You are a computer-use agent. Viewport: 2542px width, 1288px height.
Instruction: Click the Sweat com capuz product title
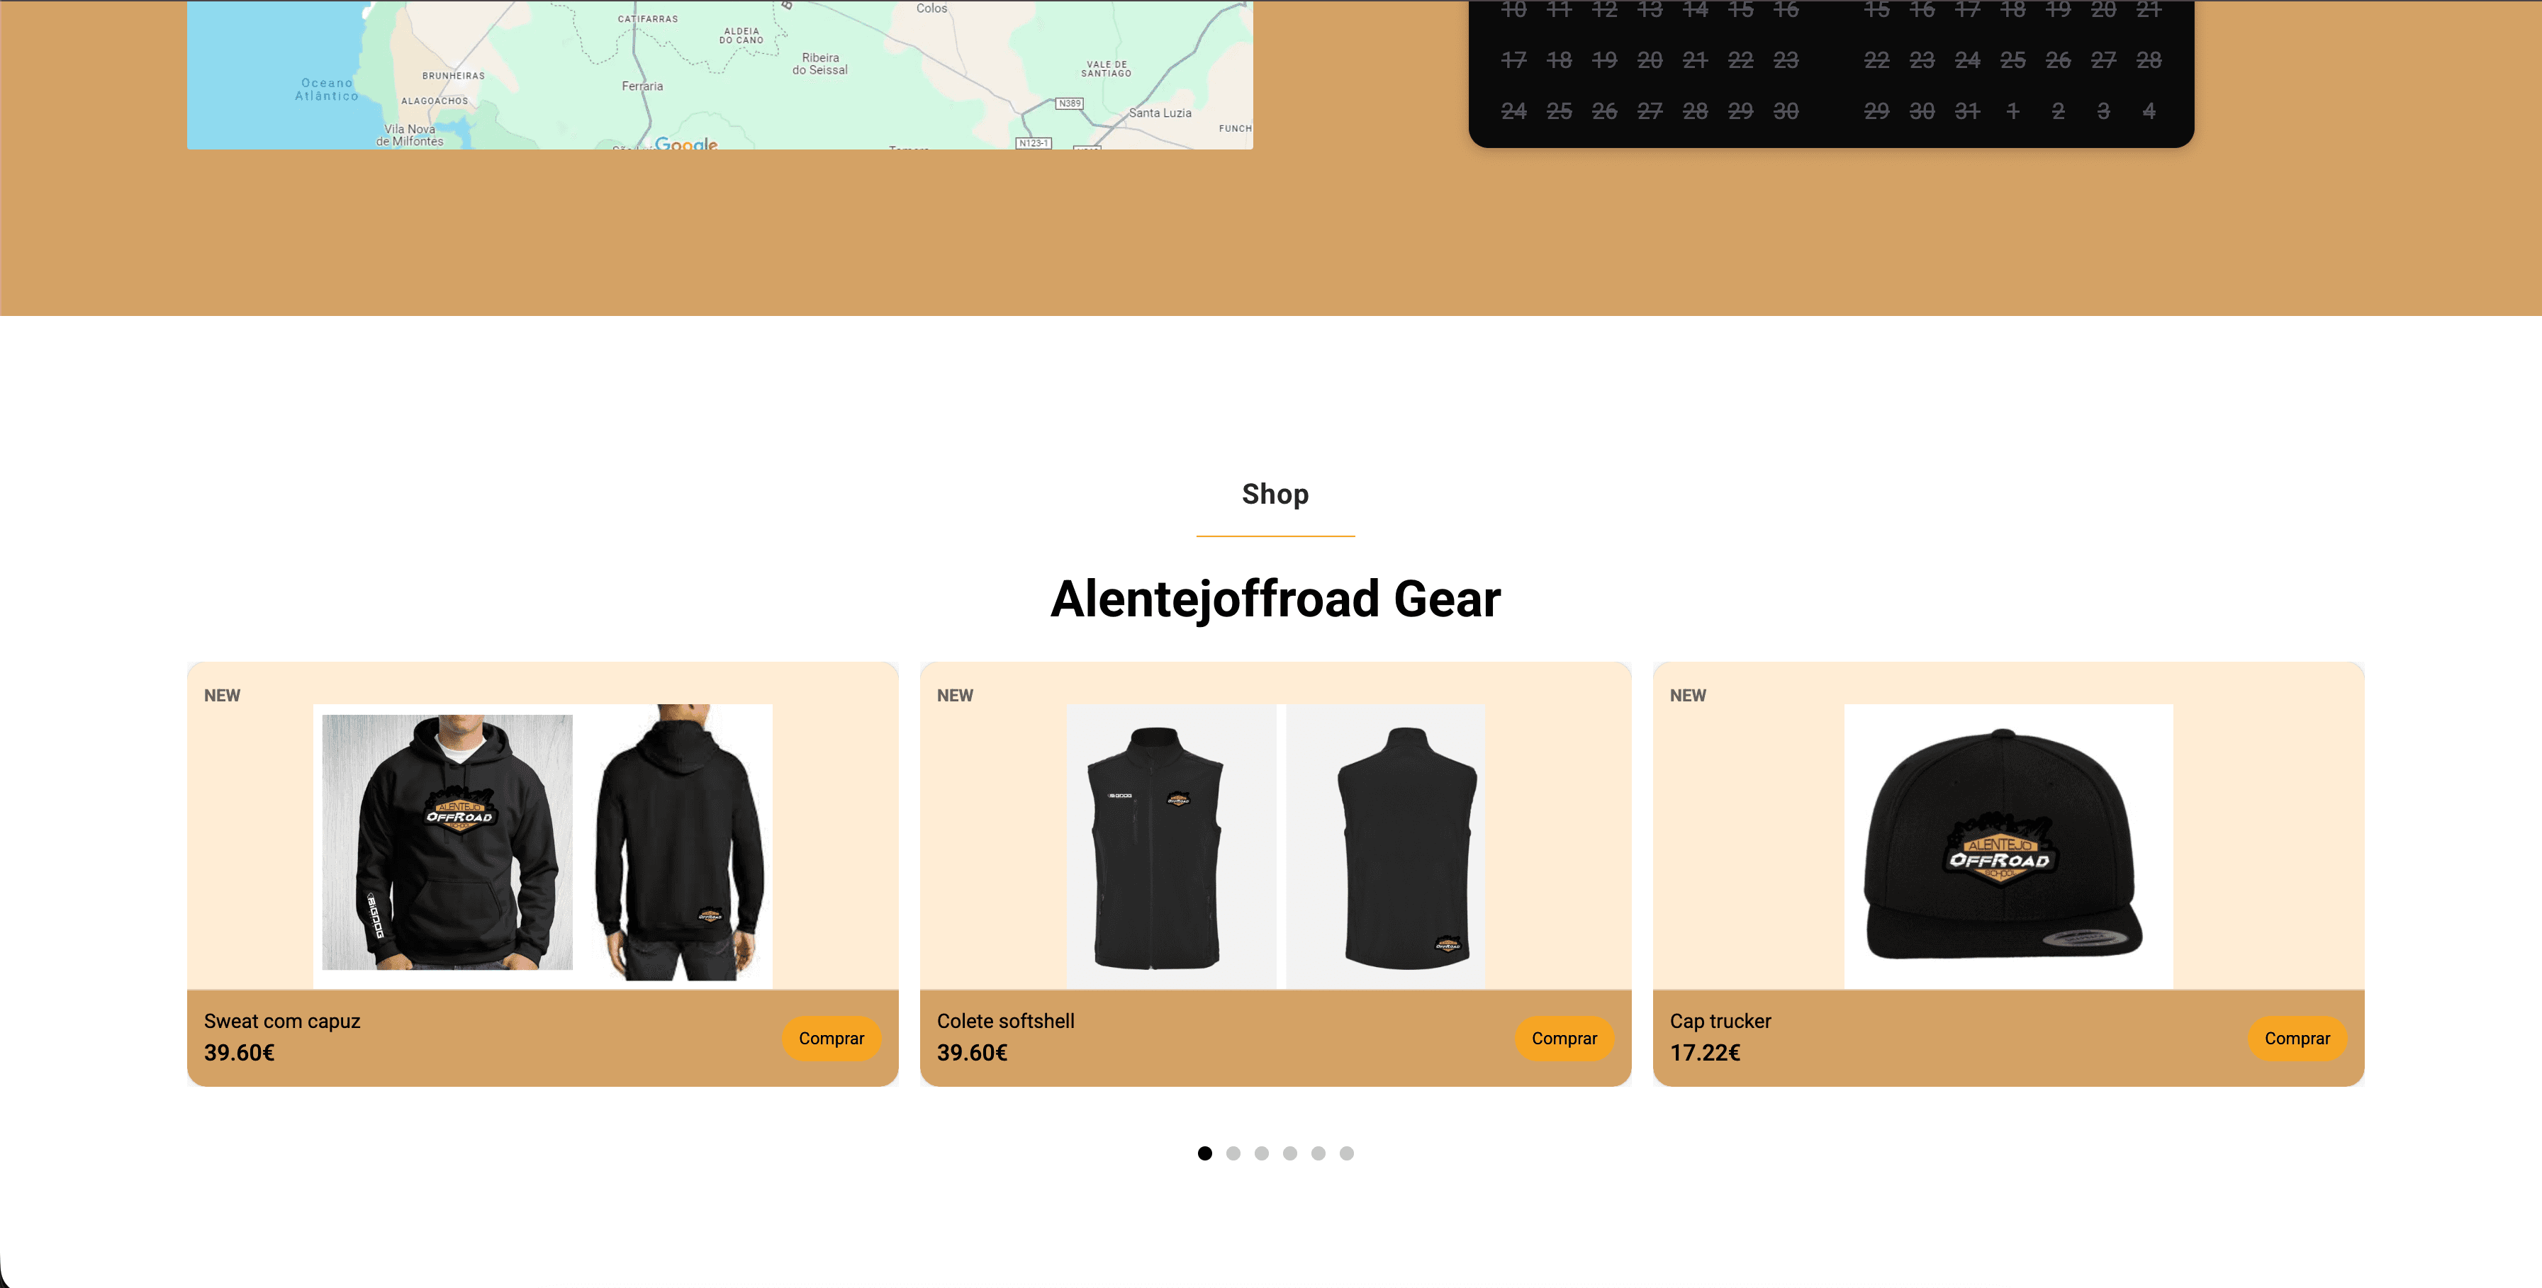[x=282, y=1022]
